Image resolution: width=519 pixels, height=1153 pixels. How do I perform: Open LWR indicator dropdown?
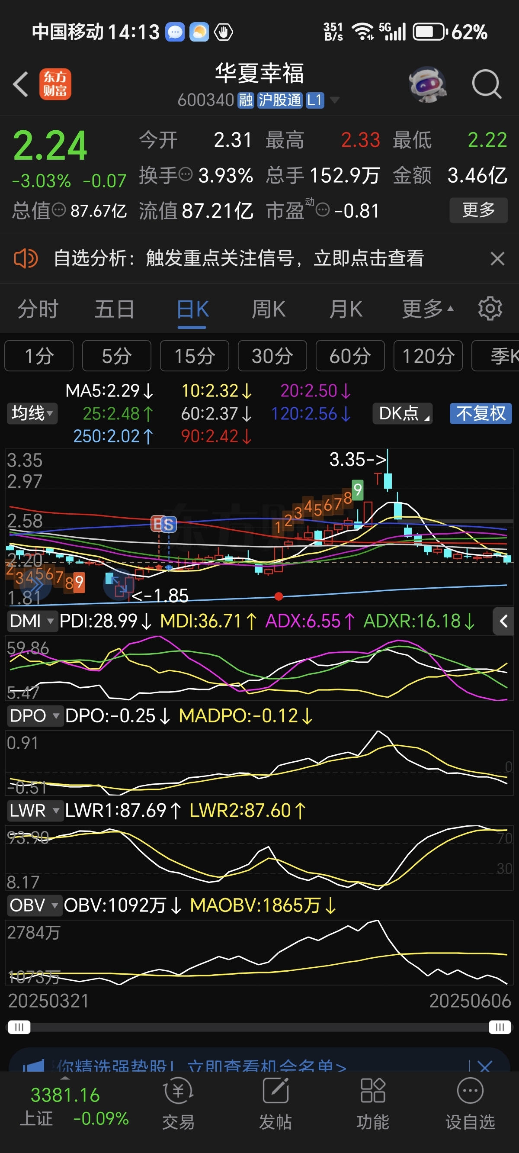(35, 811)
